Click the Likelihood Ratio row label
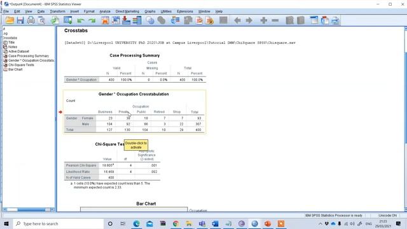Viewport: 407px width, 229px height. (78, 172)
